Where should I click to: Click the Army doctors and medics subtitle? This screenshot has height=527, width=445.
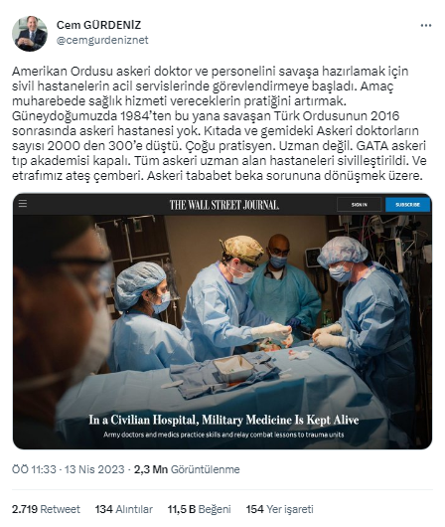click(223, 435)
